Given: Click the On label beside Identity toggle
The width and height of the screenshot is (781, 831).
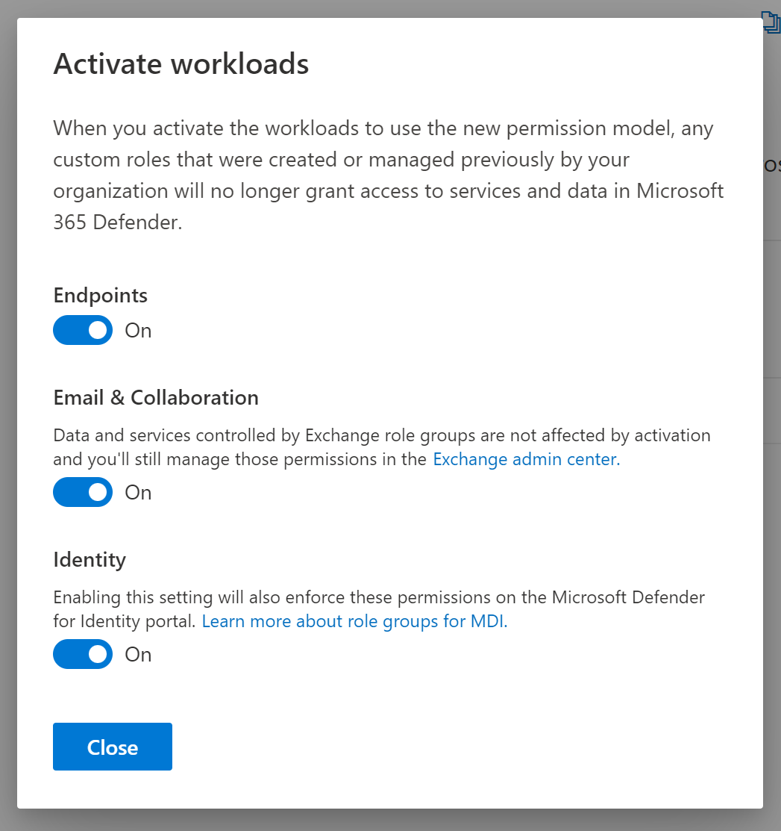Looking at the screenshot, I should (x=138, y=655).
